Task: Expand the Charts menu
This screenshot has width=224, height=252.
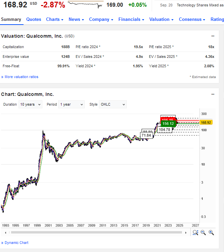Action: point(54,20)
